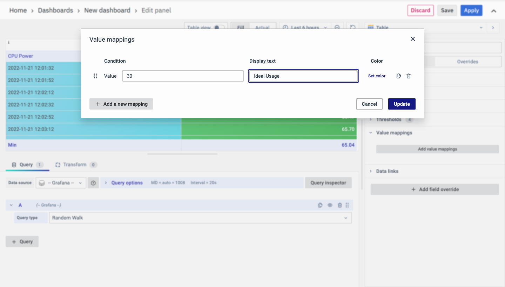Viewport: 505px width, 287px height.
Task: Click Add a new mapping
Action: point(121,104)
